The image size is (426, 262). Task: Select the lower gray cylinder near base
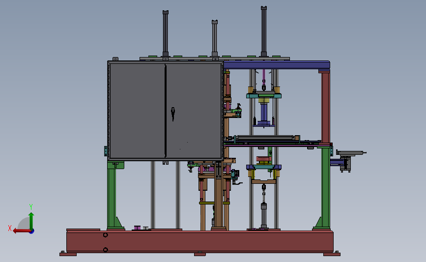264,215
